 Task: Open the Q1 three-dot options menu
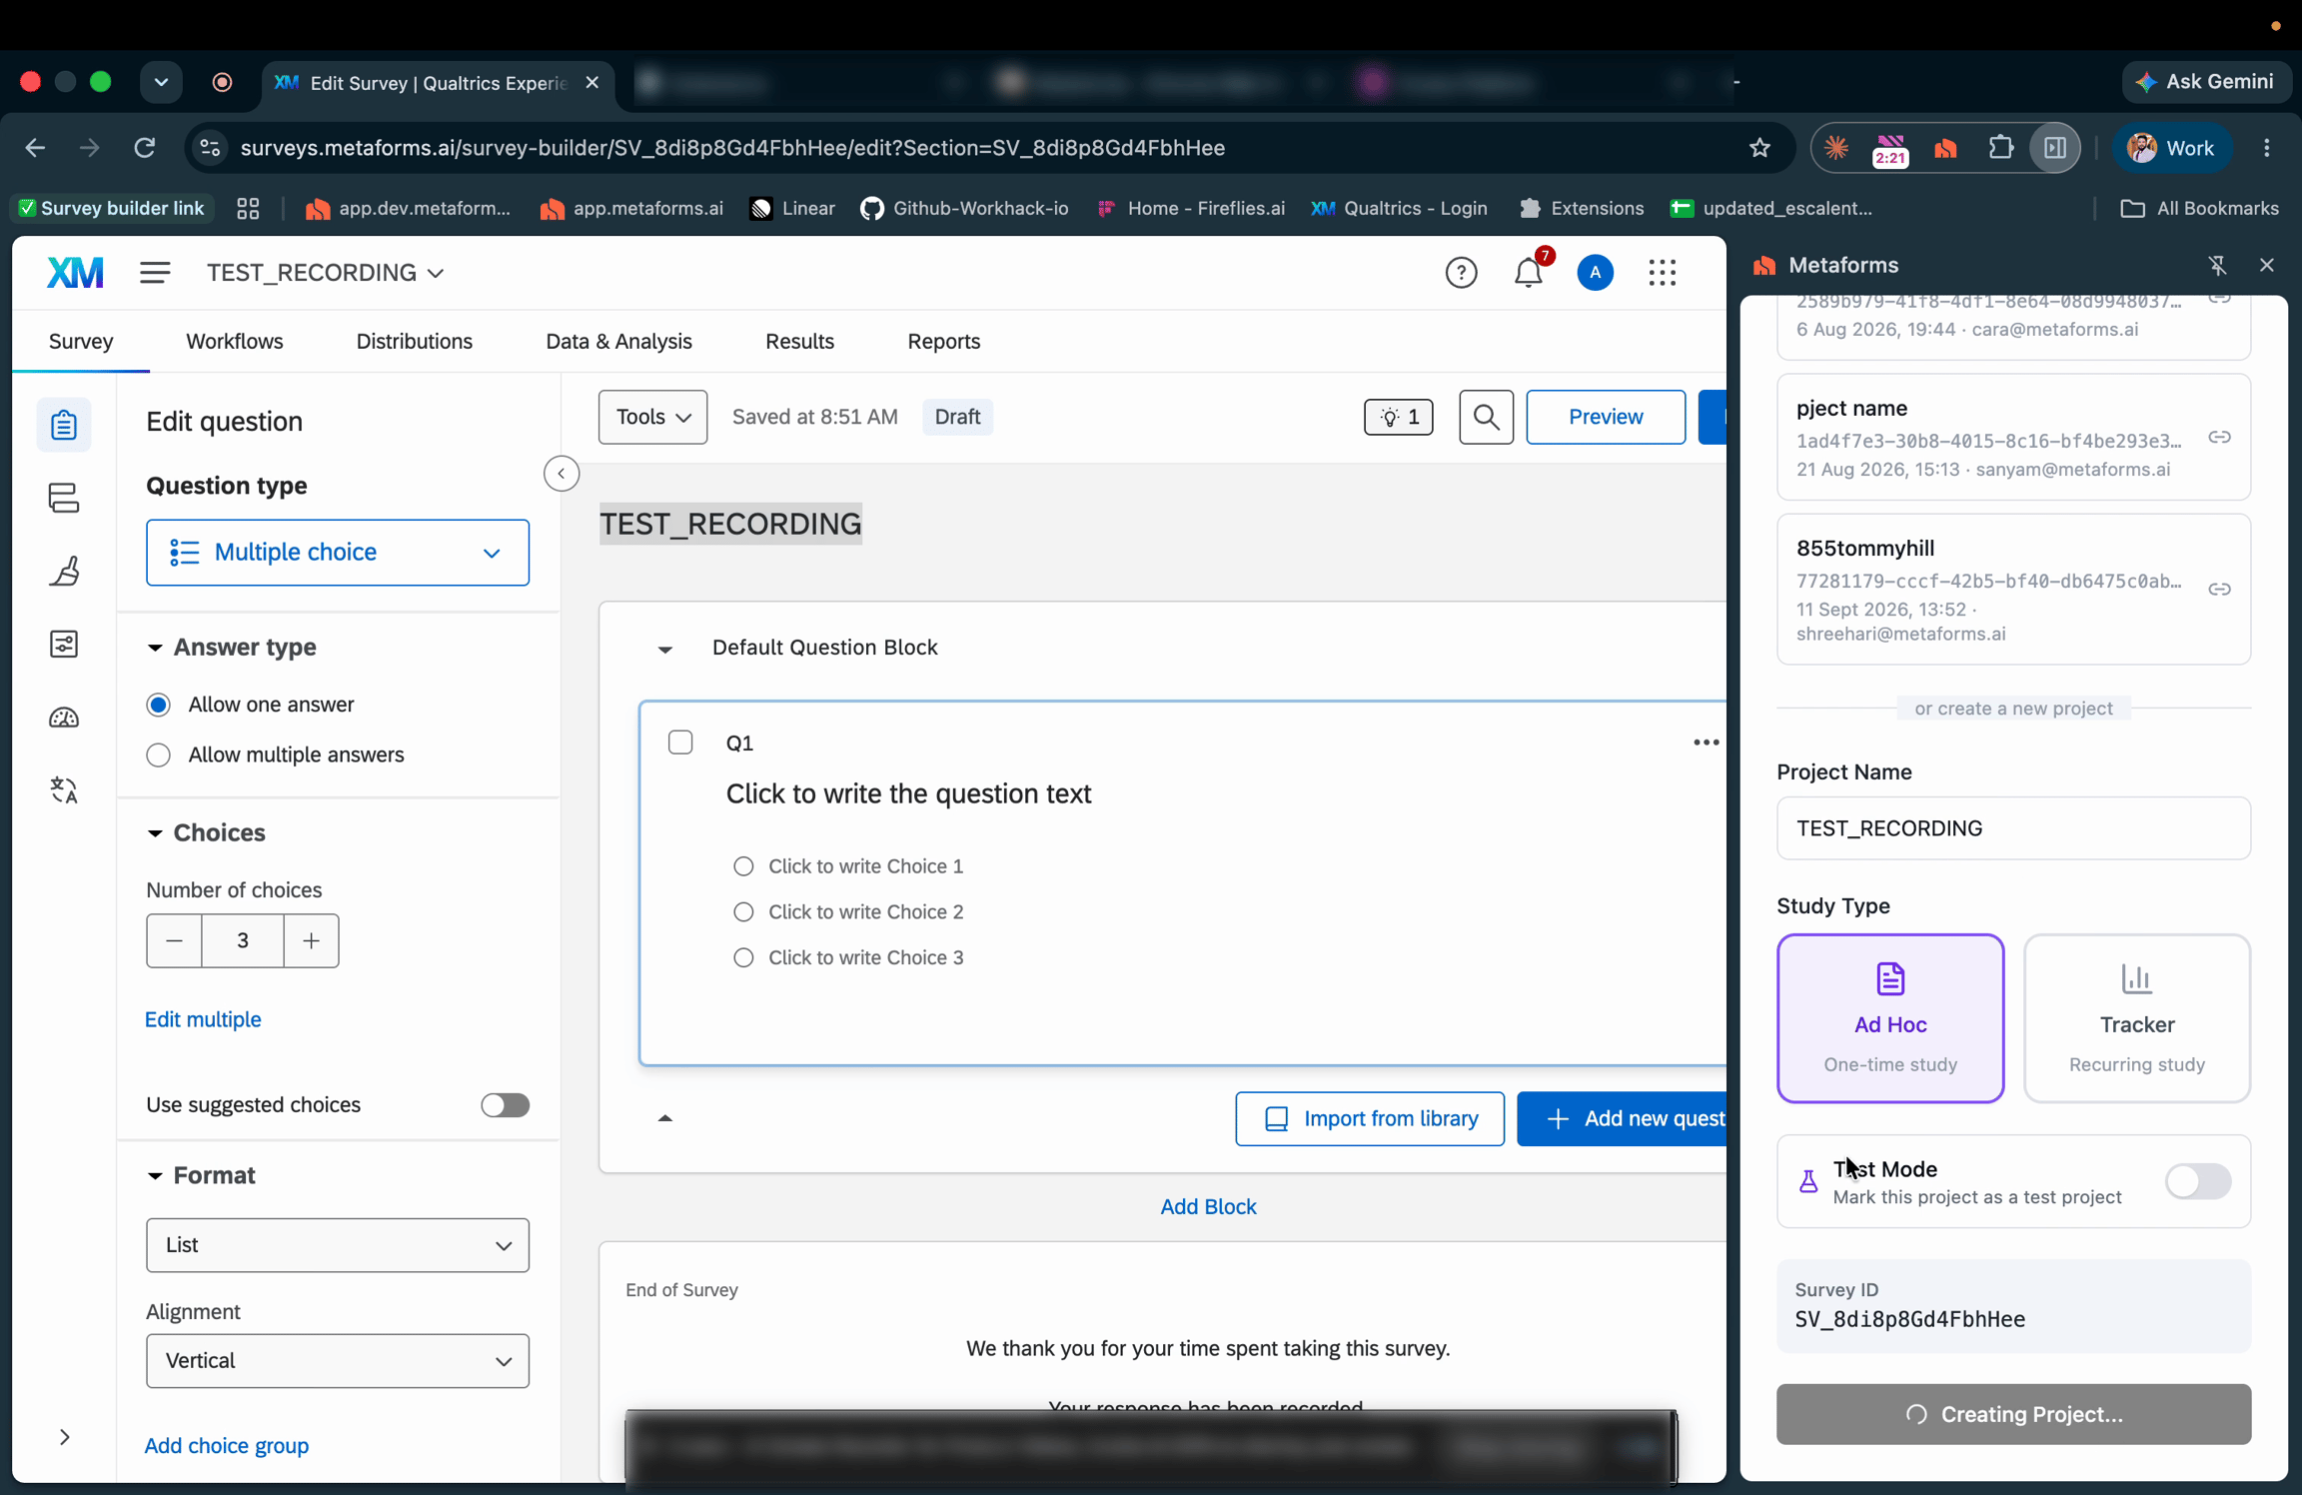pos(1706,743)
